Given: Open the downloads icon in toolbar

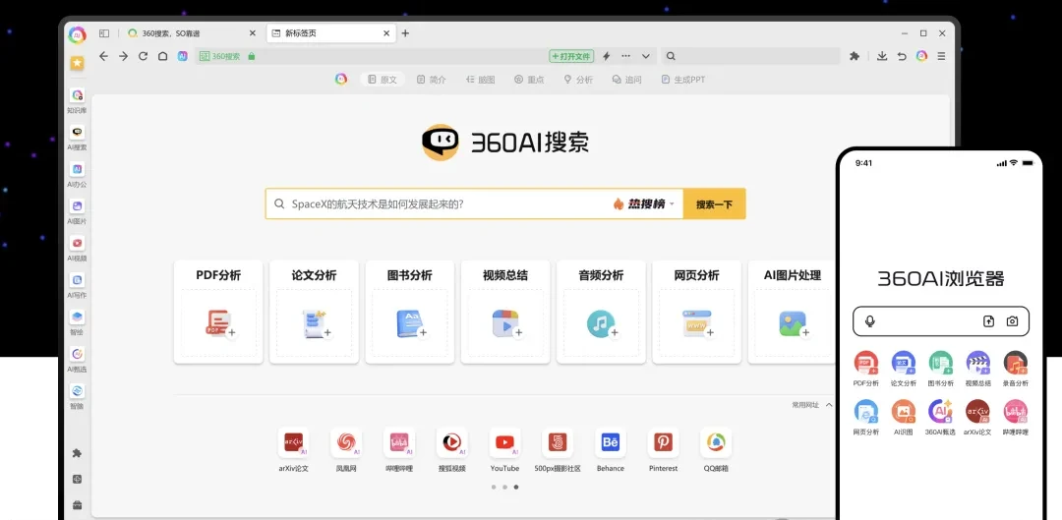Looking at the screenshot, I should (882, 56).
